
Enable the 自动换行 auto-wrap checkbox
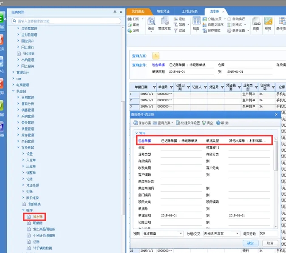click(229, 19)
